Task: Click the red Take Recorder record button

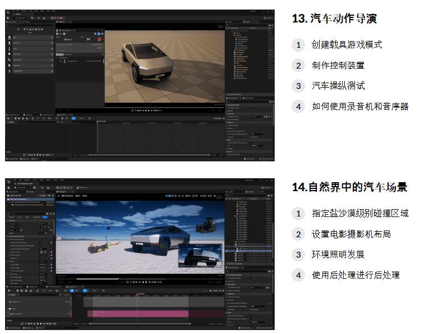Action: [x=99, y=39]
